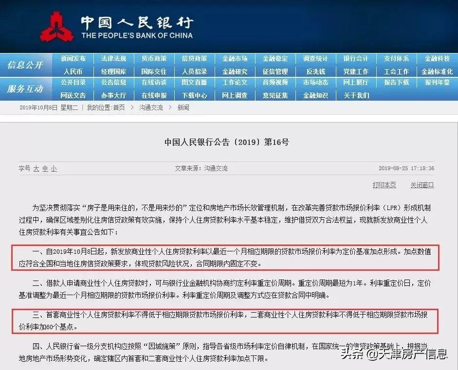The width and height of the screenshot is (458, 370).
Task: Click 新闻 in the breadcrumb
Action: (x=183, y=107)
